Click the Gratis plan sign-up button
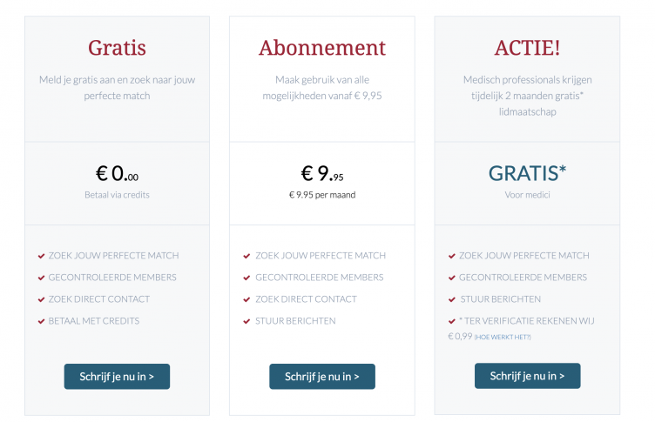The image size is (655, 422). click(x=117, y=376)
